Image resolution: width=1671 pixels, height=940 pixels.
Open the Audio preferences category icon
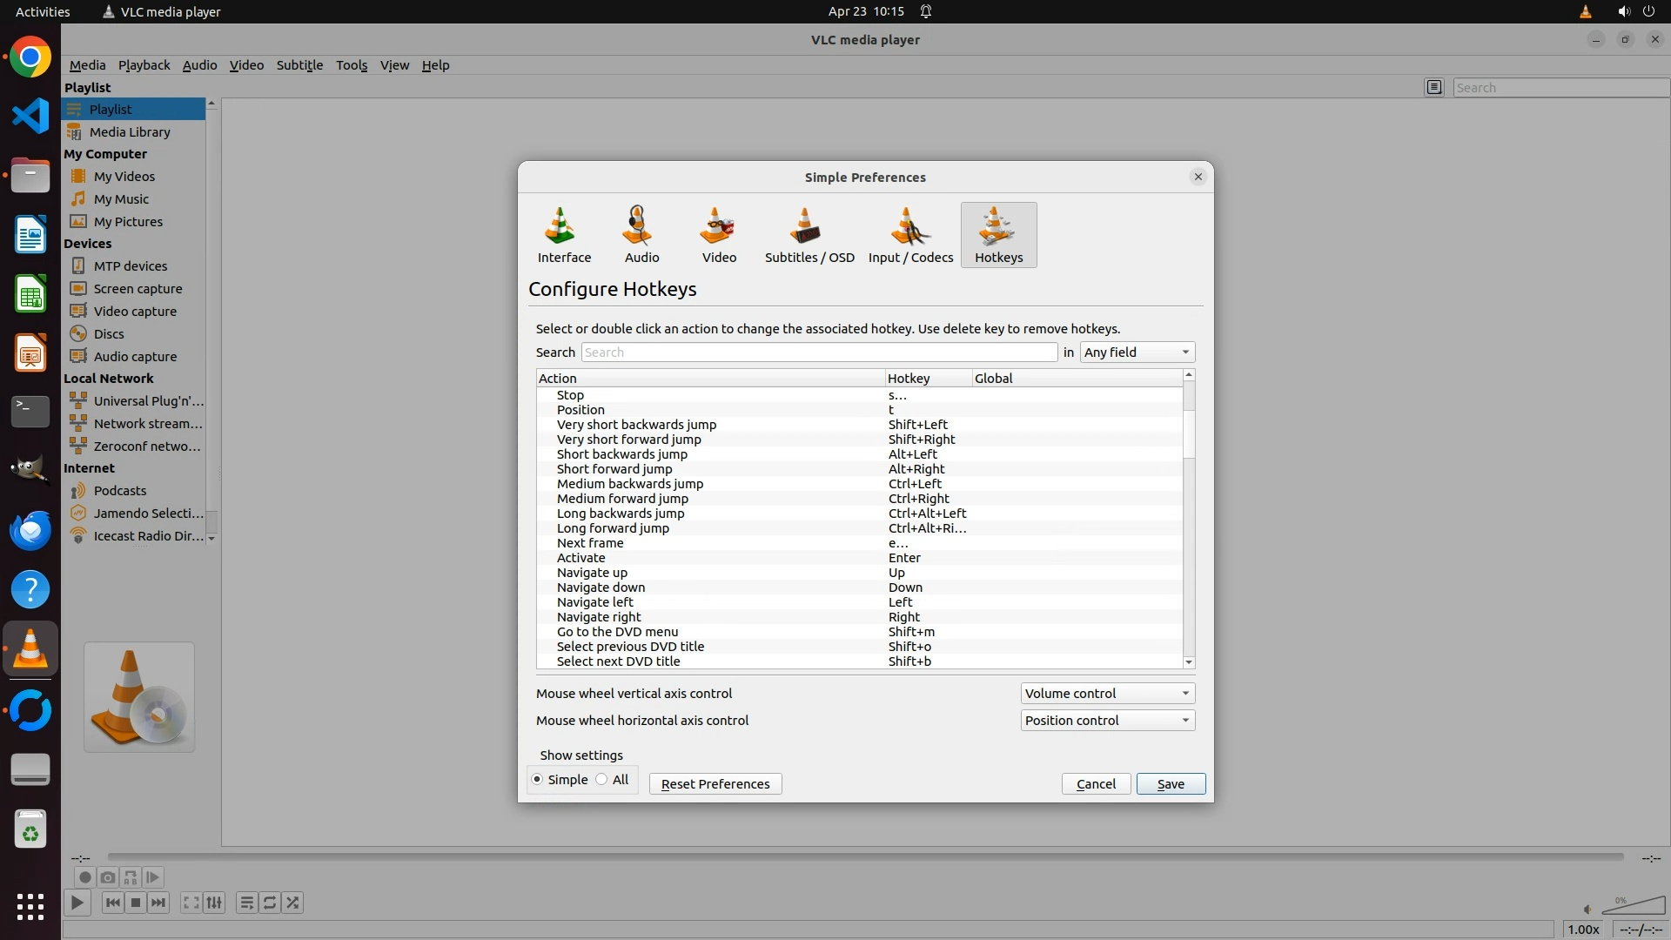[641, 234]
